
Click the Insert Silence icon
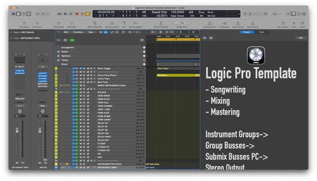pyautogui.click(x=253, y=23)
